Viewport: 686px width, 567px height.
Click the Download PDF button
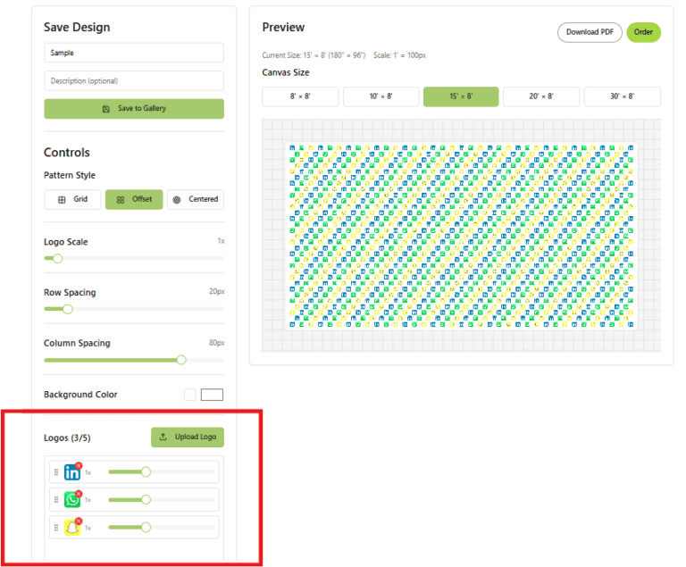pos(590,32)
